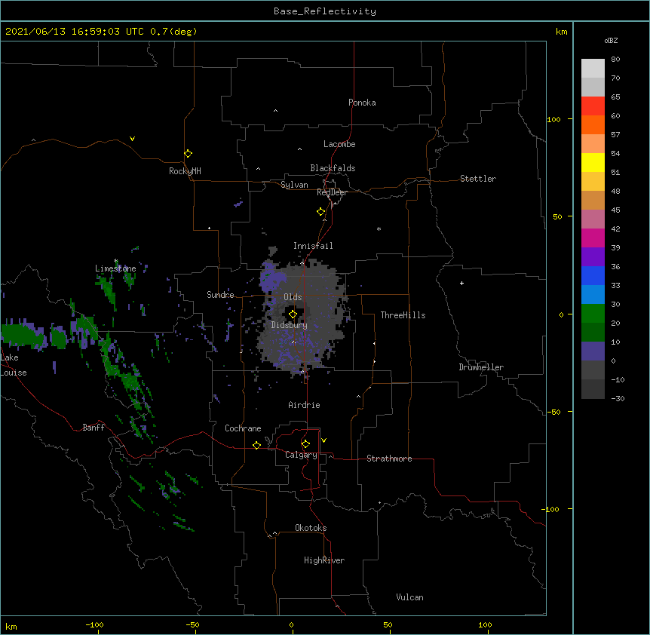The height and width of the screenshot is (635, 650).
Task: Click the Stettler city label
Action: 478,179
